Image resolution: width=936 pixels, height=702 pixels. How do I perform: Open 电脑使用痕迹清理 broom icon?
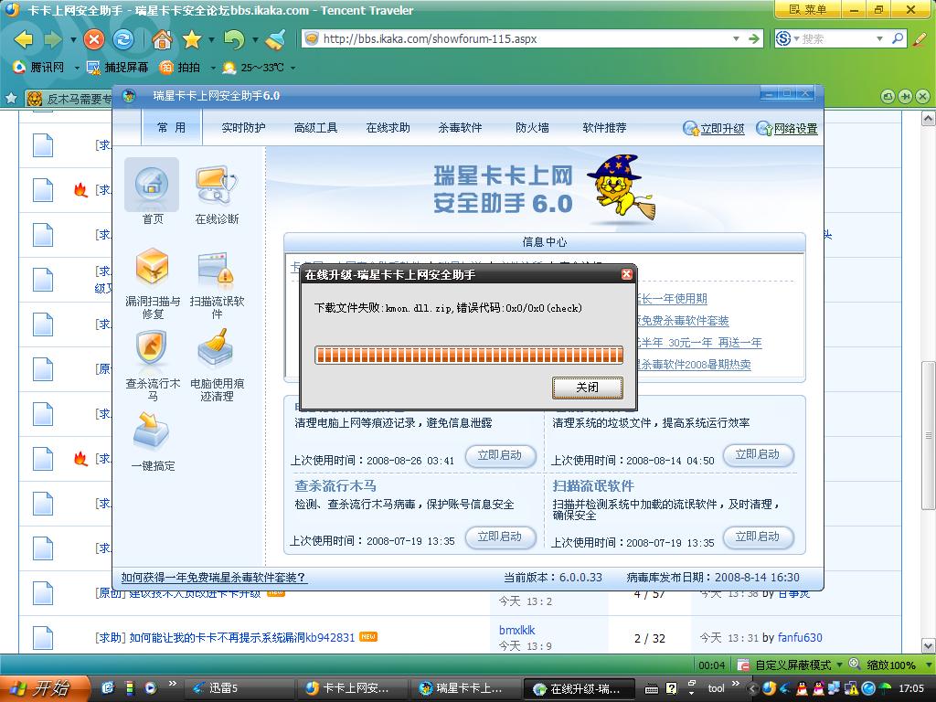(217, 366)
